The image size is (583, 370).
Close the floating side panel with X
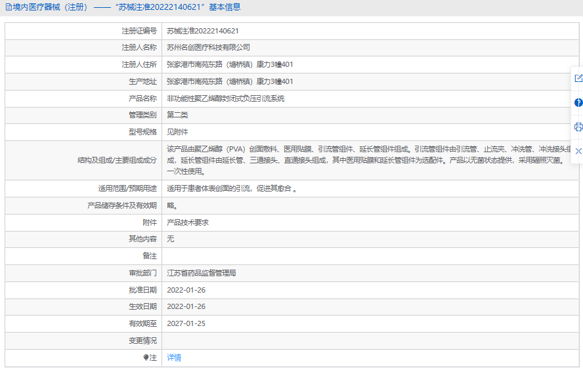pos(578,151)
